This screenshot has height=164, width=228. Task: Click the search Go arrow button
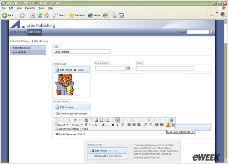click(212, 32)
